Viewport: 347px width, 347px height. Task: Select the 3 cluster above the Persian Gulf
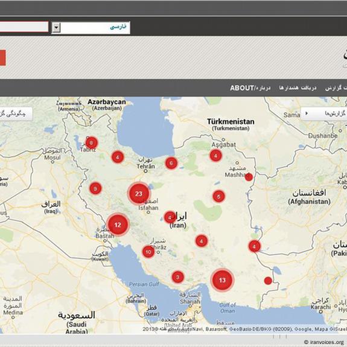(x=177, y=277)
